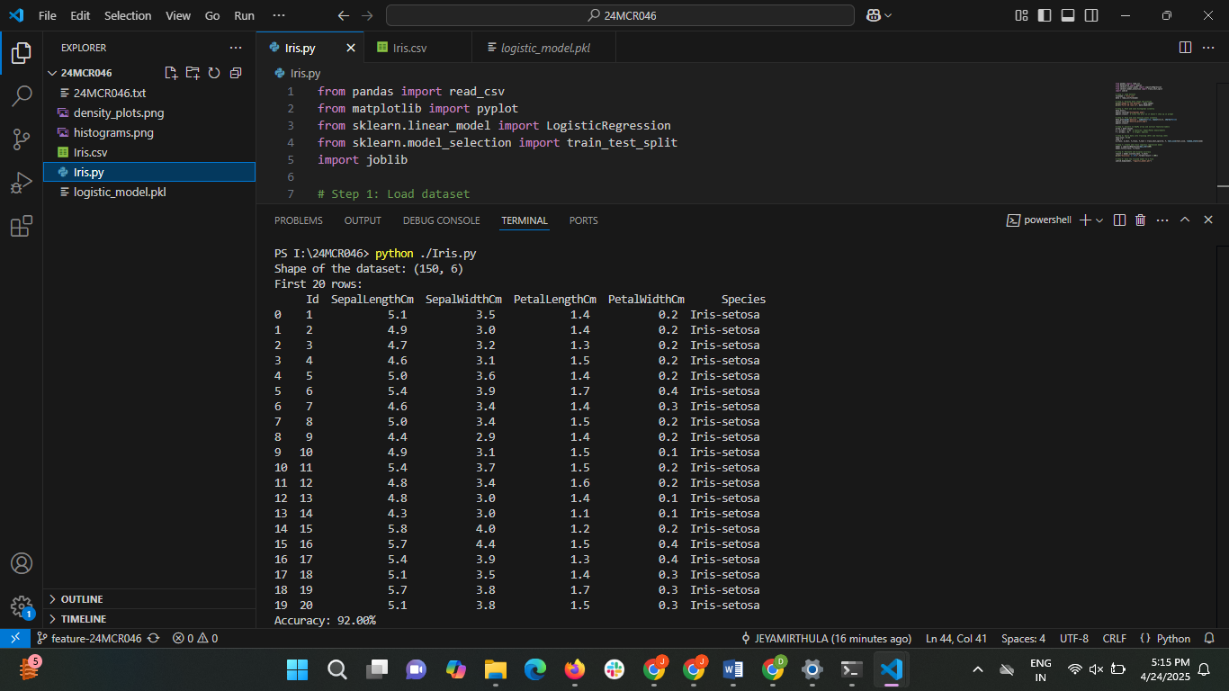
Task: Split the terminal
Action: click(1119, 220)
